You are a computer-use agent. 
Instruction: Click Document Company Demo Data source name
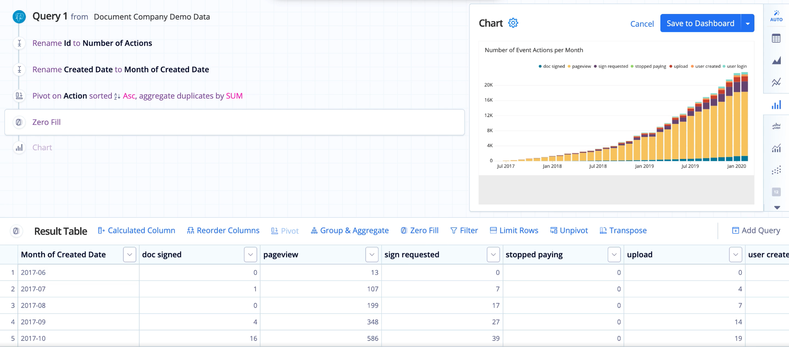152,17
